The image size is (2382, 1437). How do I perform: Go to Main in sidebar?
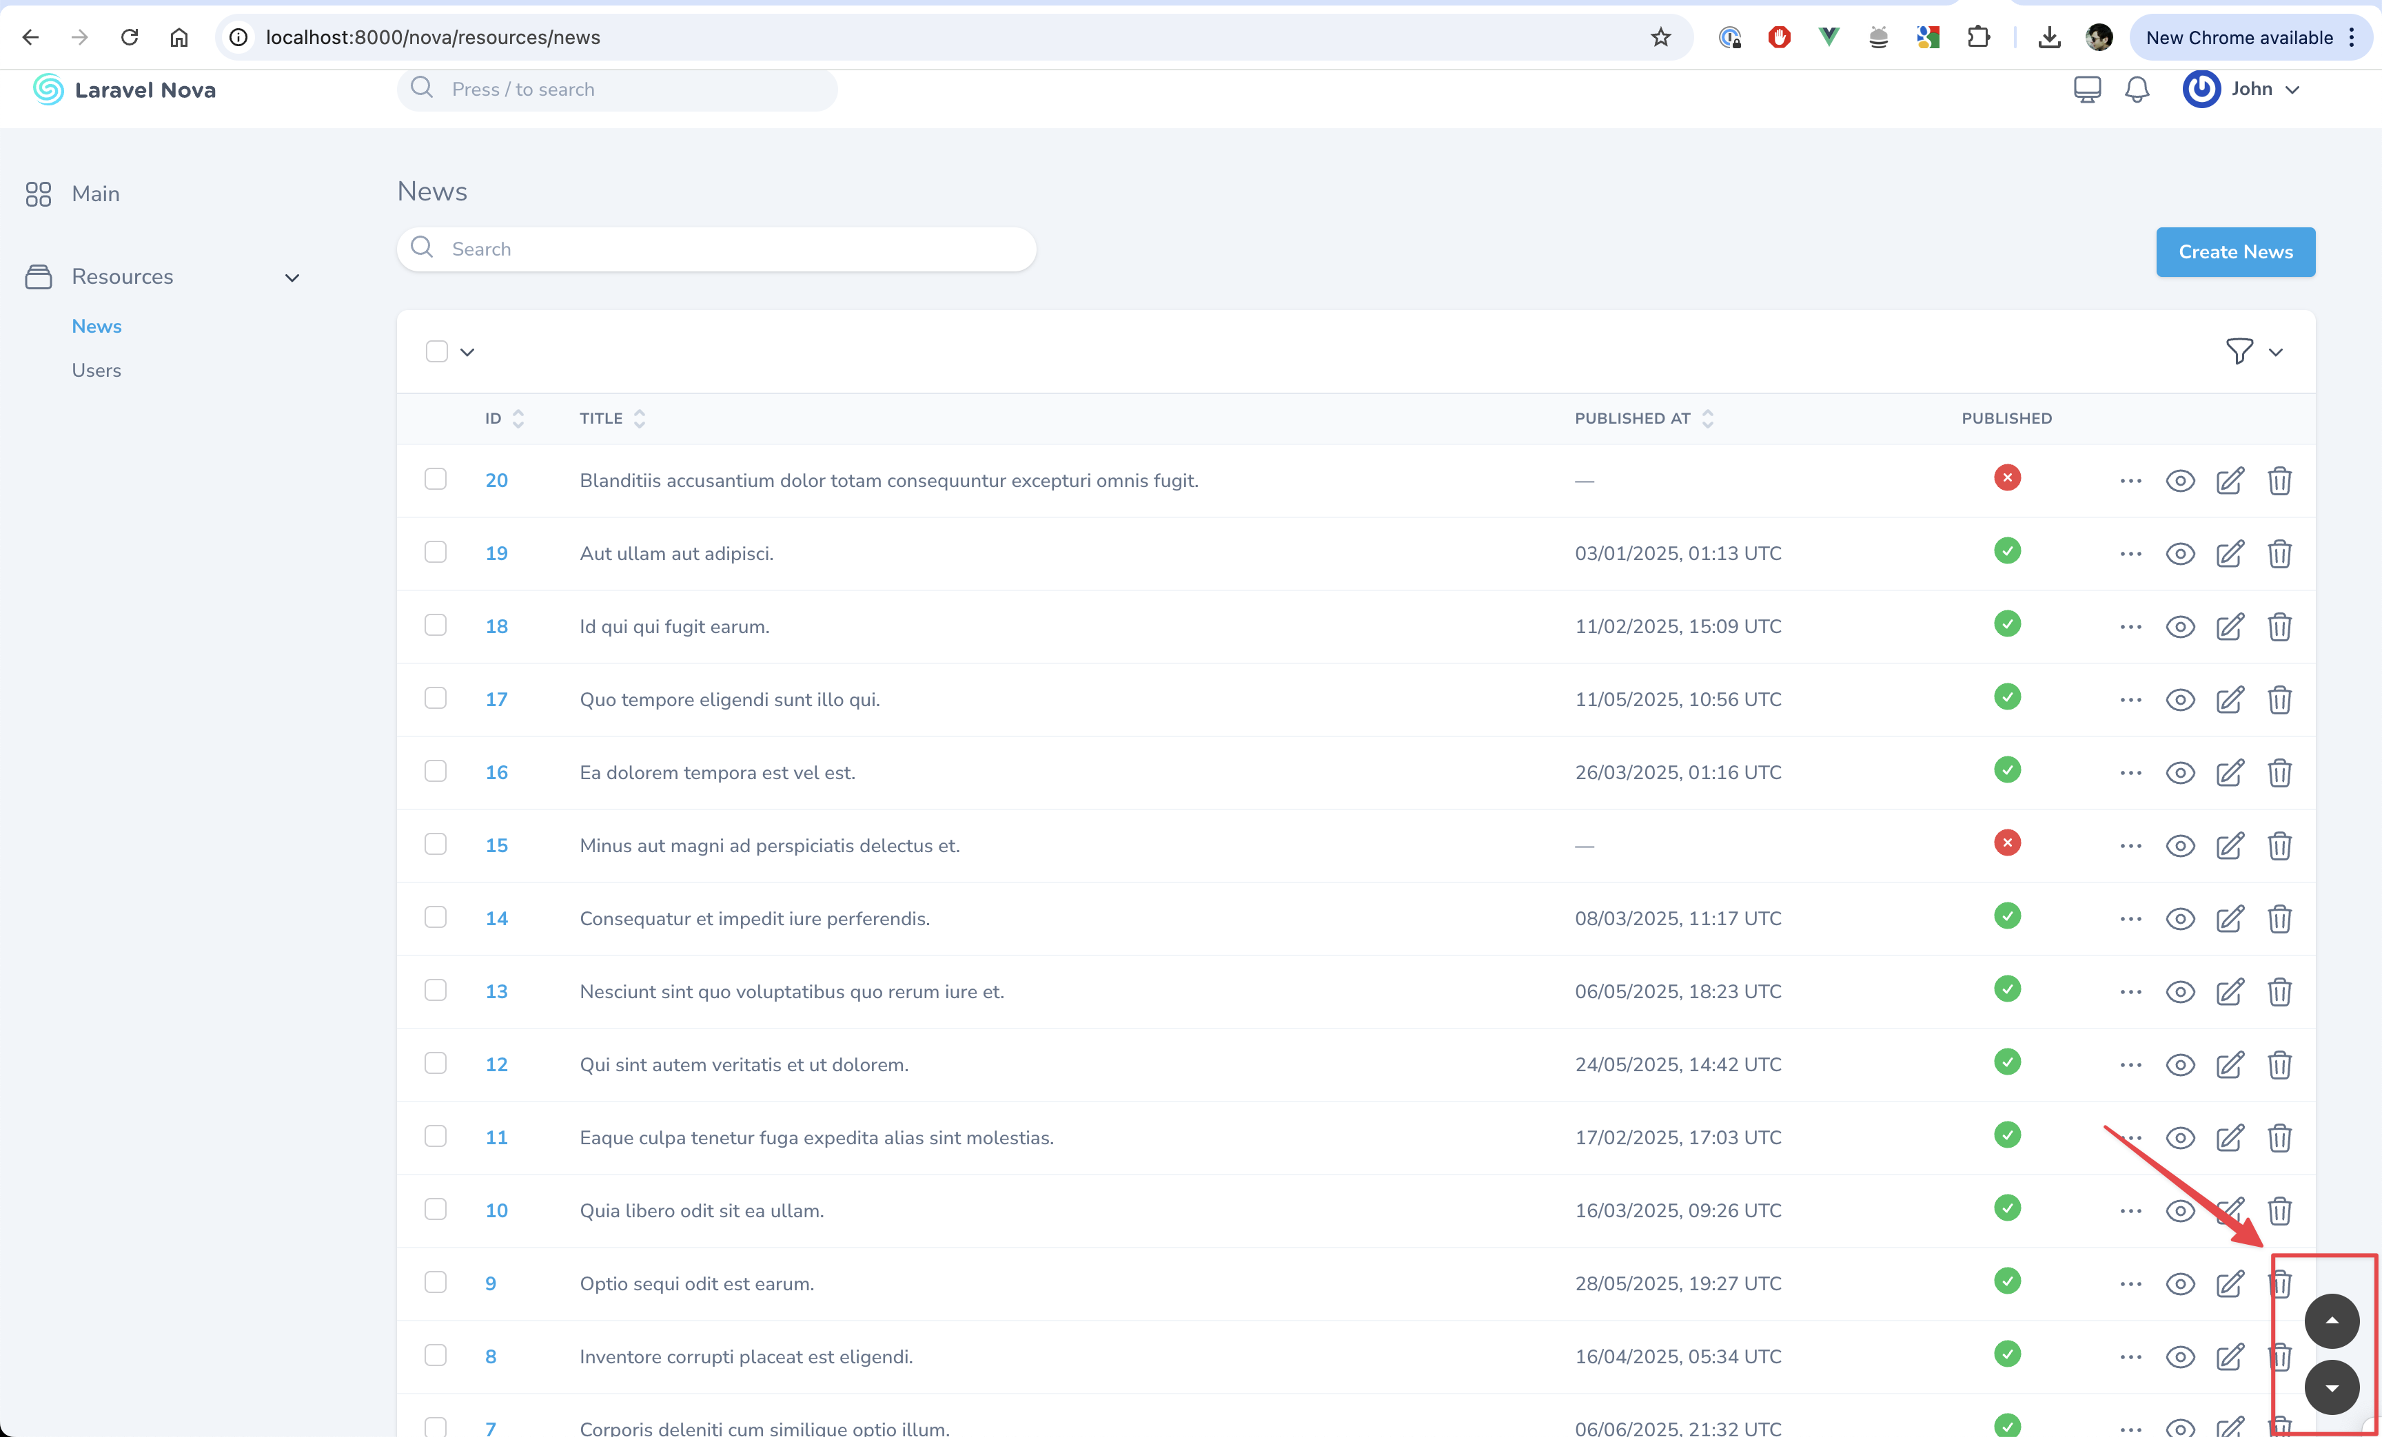[x=94, y=194]
